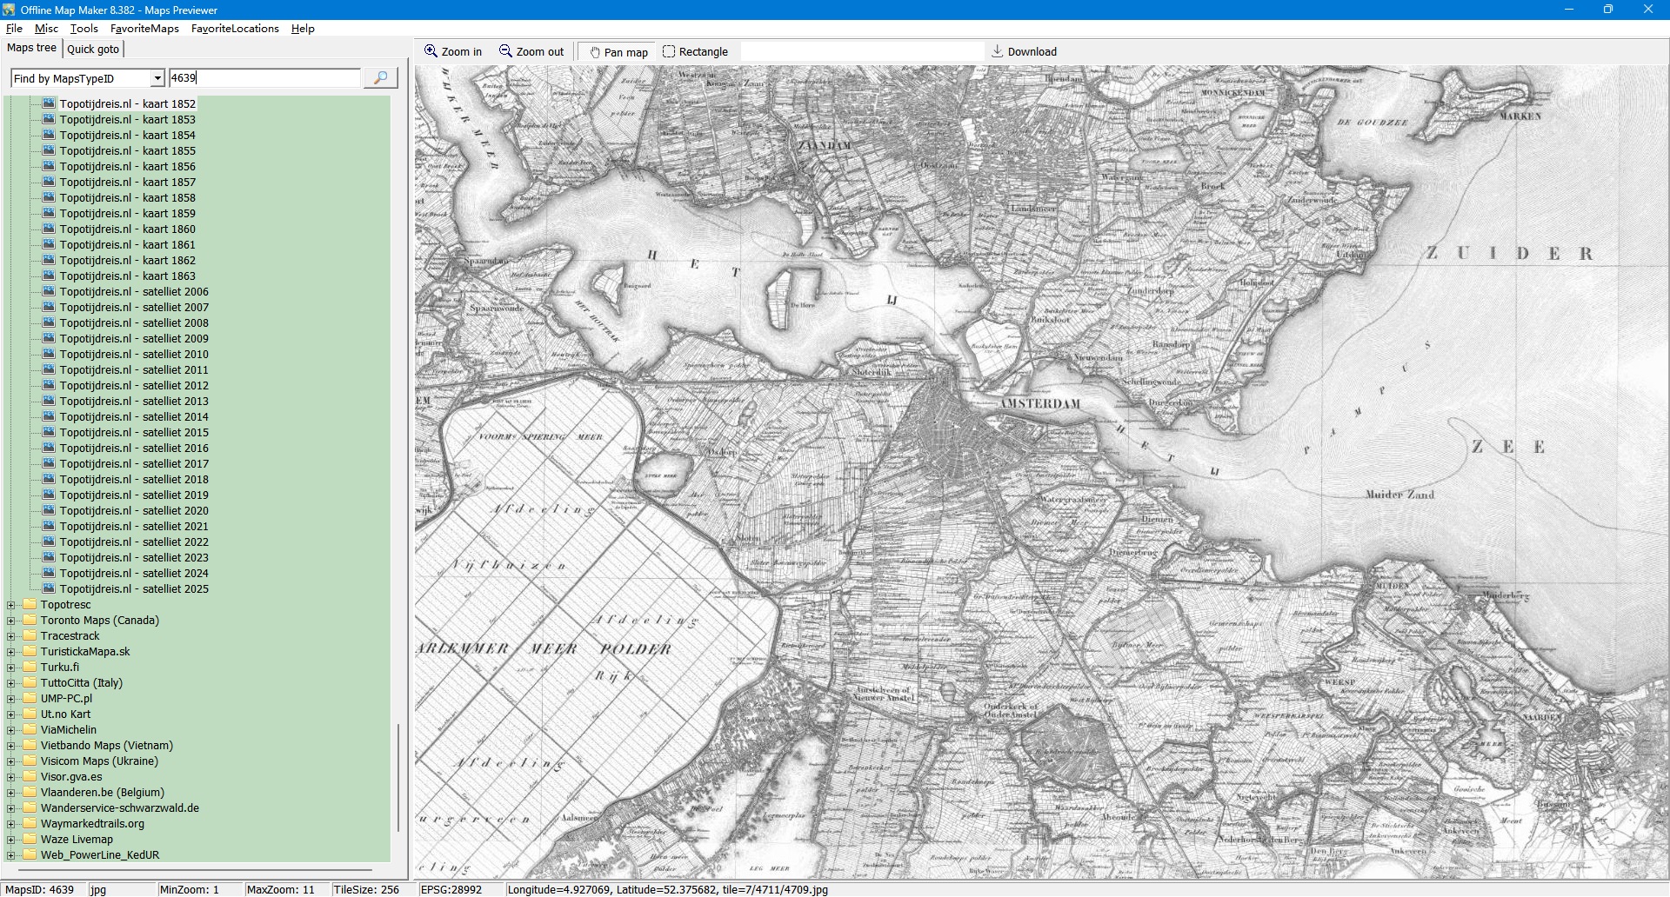This screenshot has width=1670, height=897.
Task: Expand the ViaMichelin folder node
Action: [x=11, y=730]
